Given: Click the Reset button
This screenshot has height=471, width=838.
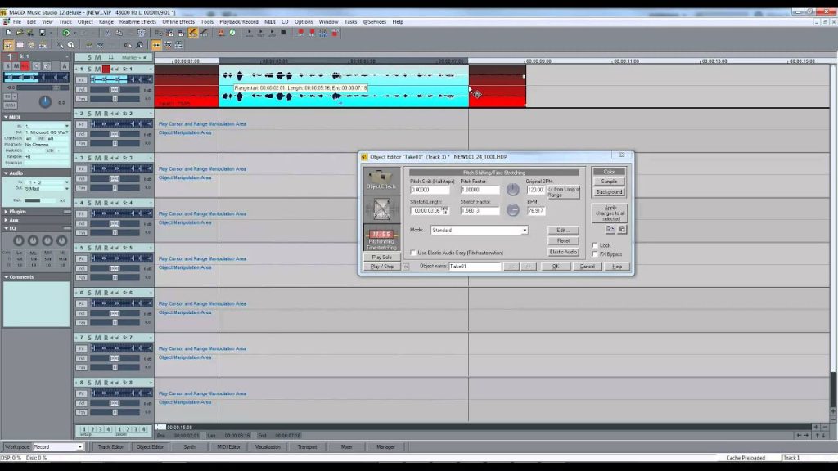Looking at the screenshot, I should pos(563,241).
